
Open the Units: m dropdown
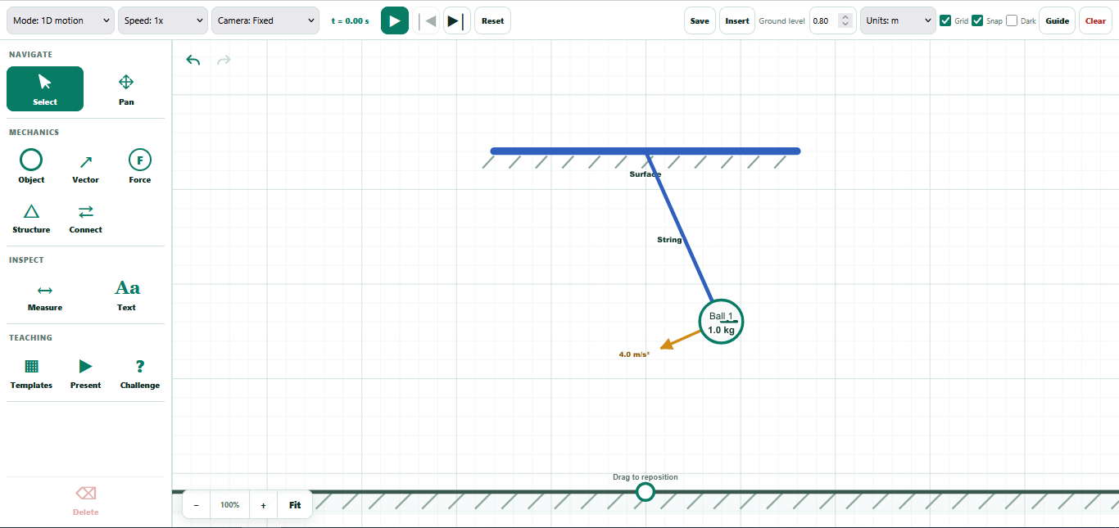click(898, 20)
